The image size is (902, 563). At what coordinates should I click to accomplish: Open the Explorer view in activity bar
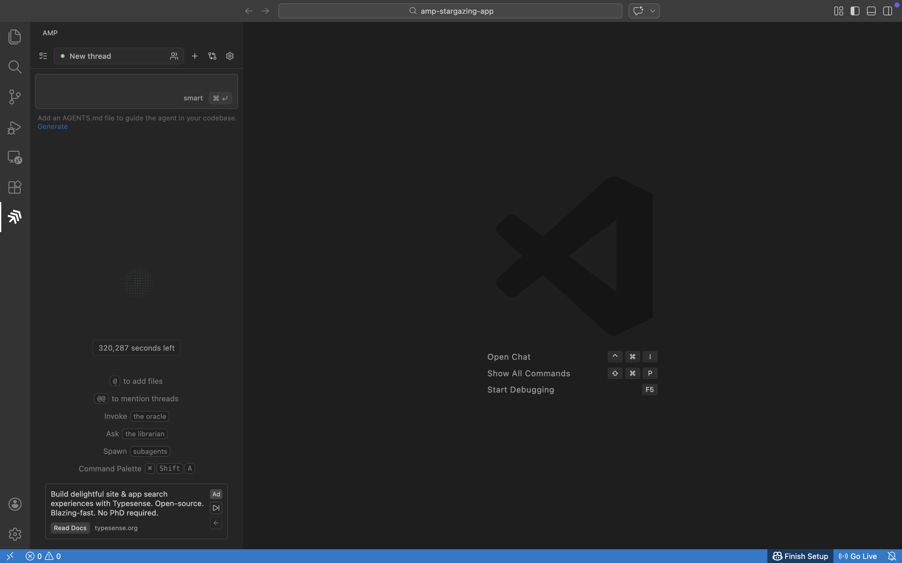tap(14, 37)
